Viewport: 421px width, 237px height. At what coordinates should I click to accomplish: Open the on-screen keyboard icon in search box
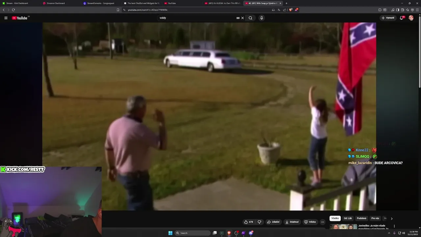click(x=238, y=18)
